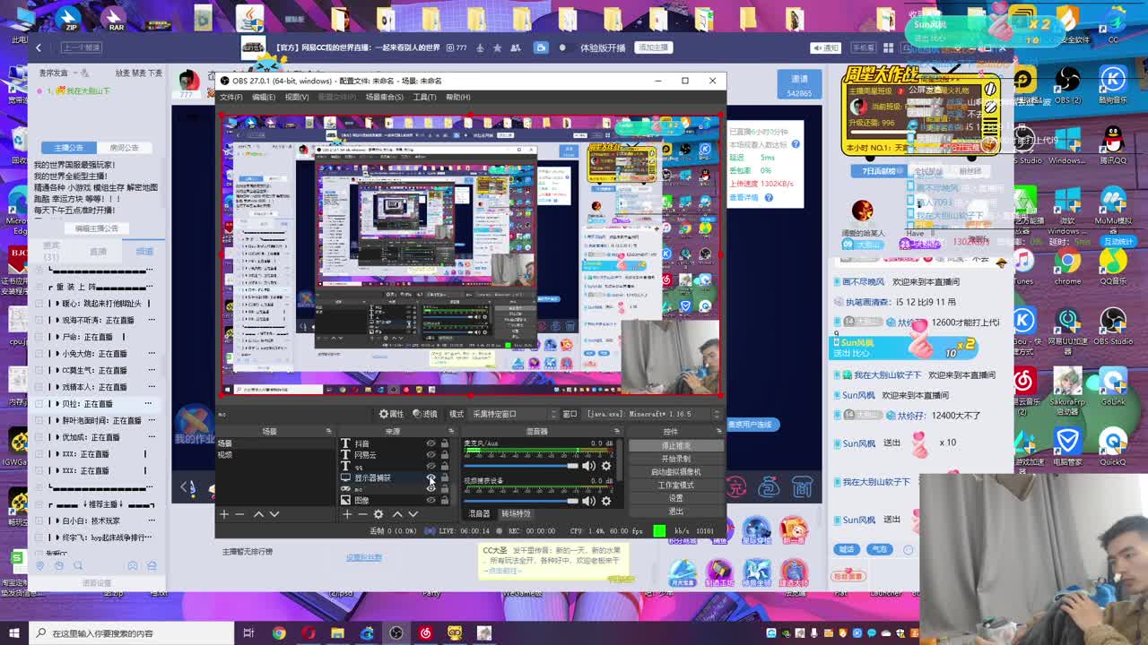The image size is (1148, 645).
Task: Toggle visibility of the 抖音 source
Action: click(x=430, y=443)
